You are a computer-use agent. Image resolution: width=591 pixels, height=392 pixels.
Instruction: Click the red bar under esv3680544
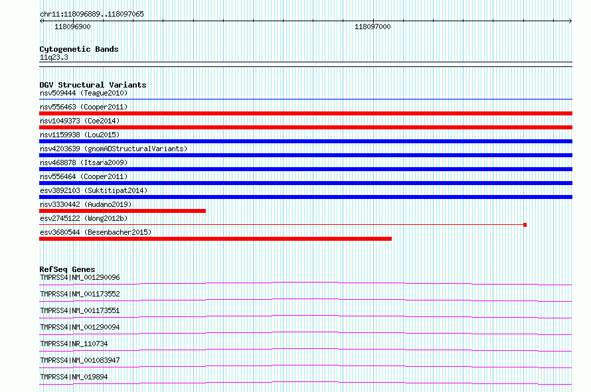pyautogui.click(x=215, y=239)
